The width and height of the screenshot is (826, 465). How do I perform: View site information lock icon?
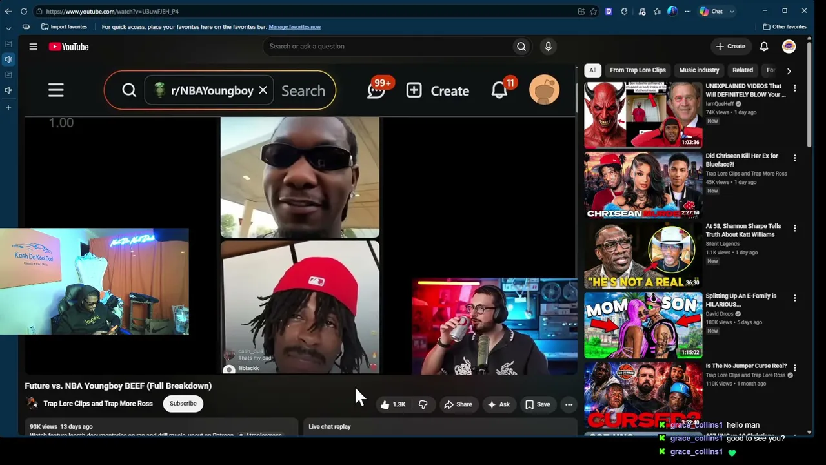tap(39, 11)
